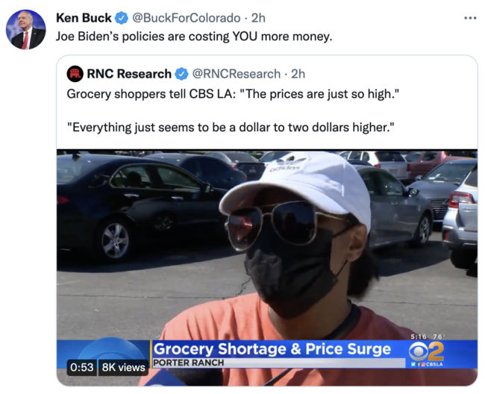Click the second quote about dollars higher
Image resolution: width=485 pixels, height=394 pixels.
click(231, 128)
